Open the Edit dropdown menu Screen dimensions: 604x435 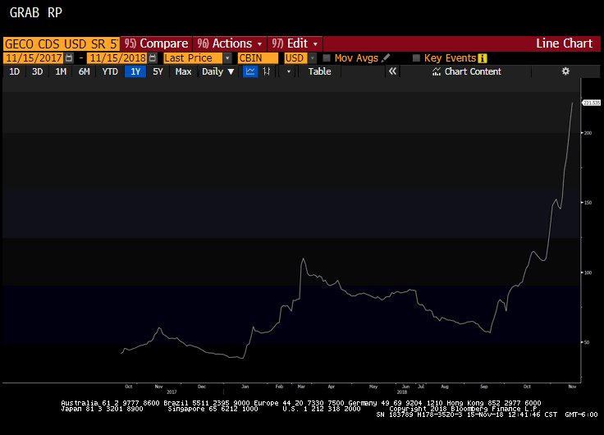pos(295,43)
